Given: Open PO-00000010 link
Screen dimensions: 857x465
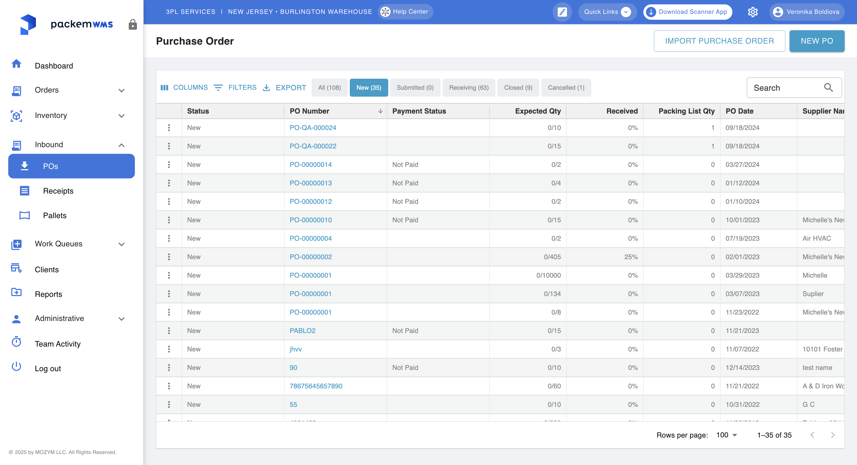Looking at the screenshot, I should (310, 220).
